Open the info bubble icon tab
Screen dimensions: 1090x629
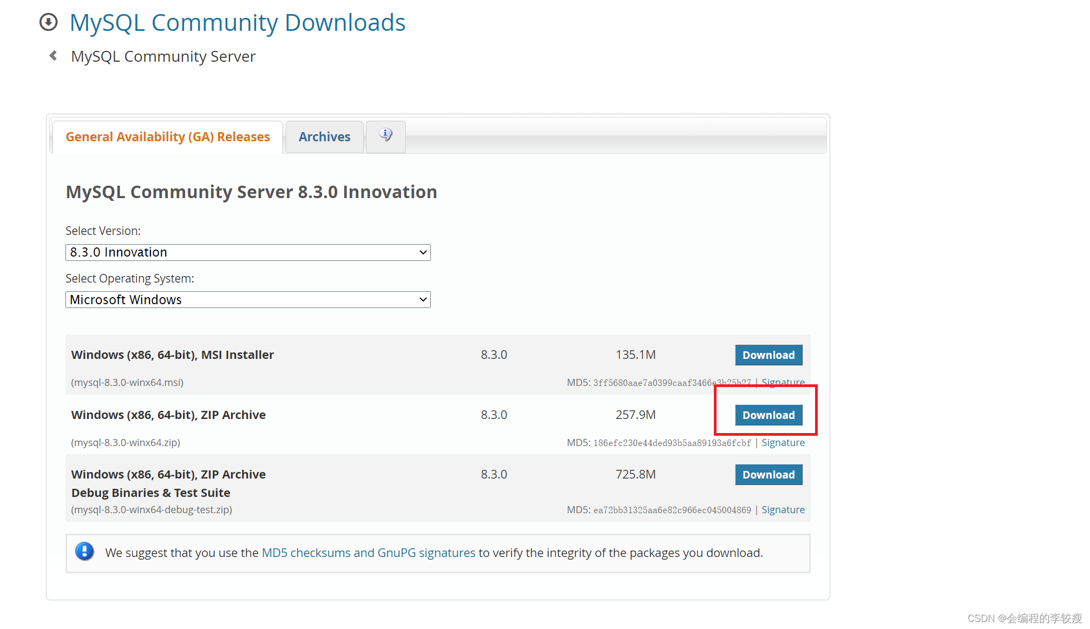coord(385,136)
